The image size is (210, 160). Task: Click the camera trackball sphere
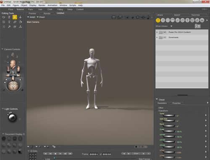(x=13, y=86)
